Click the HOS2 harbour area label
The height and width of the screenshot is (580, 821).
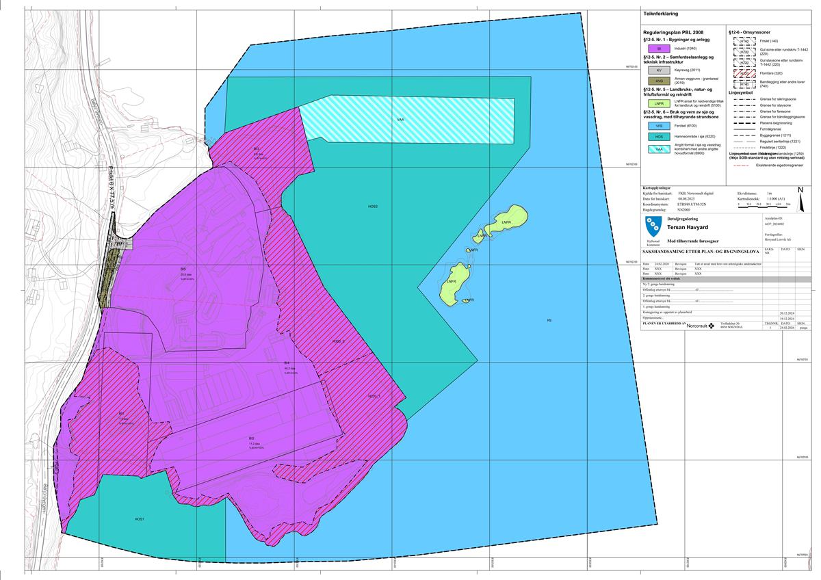pyautogui.click(x=373, y=206)
